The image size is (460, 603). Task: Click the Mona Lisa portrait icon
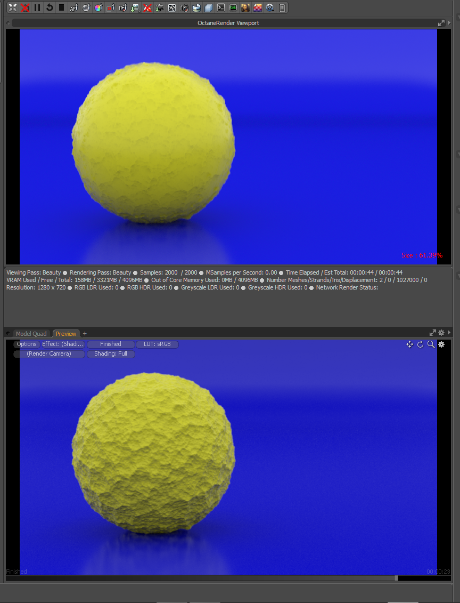click(245, 7)
